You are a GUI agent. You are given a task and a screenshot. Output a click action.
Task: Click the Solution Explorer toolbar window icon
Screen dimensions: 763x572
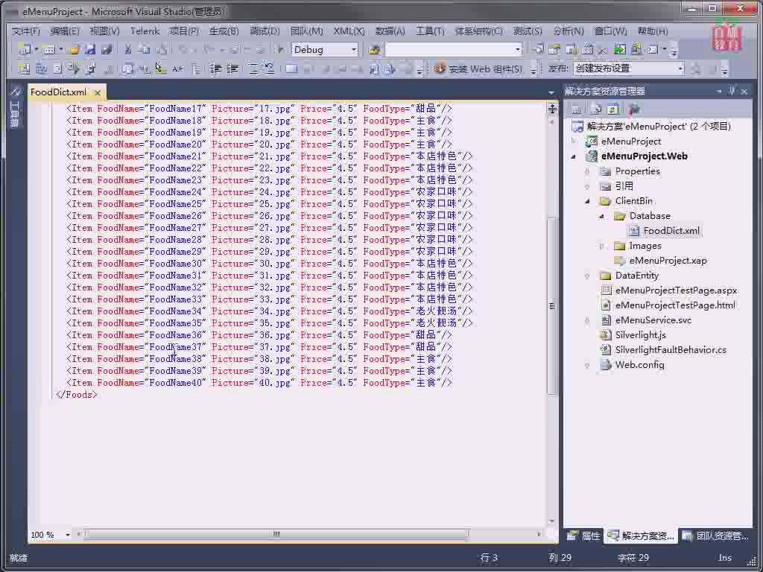537,49
